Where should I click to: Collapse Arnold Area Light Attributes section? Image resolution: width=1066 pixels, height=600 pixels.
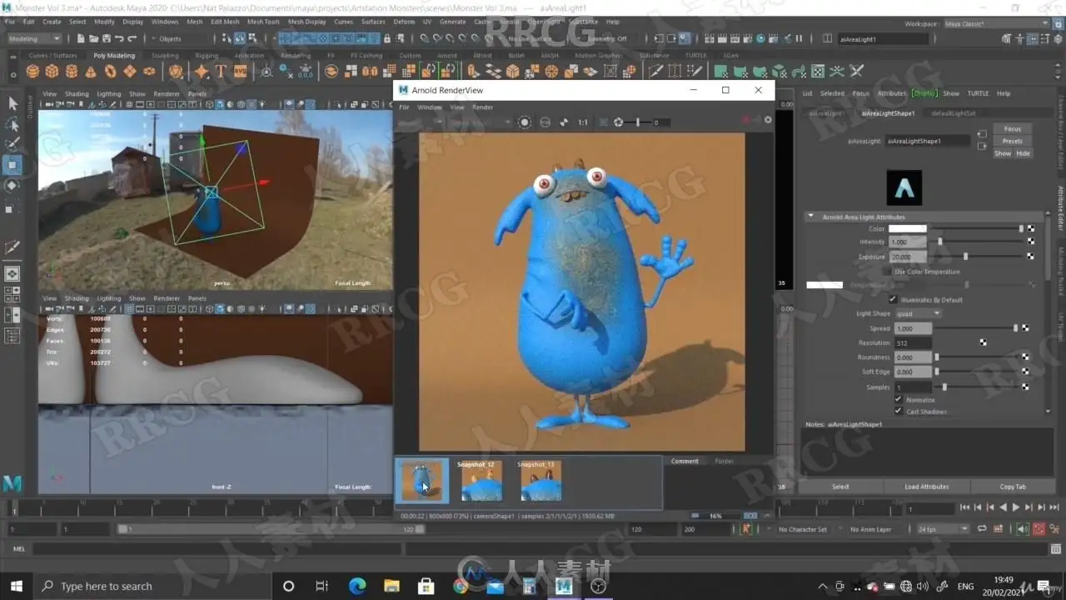click(x=811, y=217)
